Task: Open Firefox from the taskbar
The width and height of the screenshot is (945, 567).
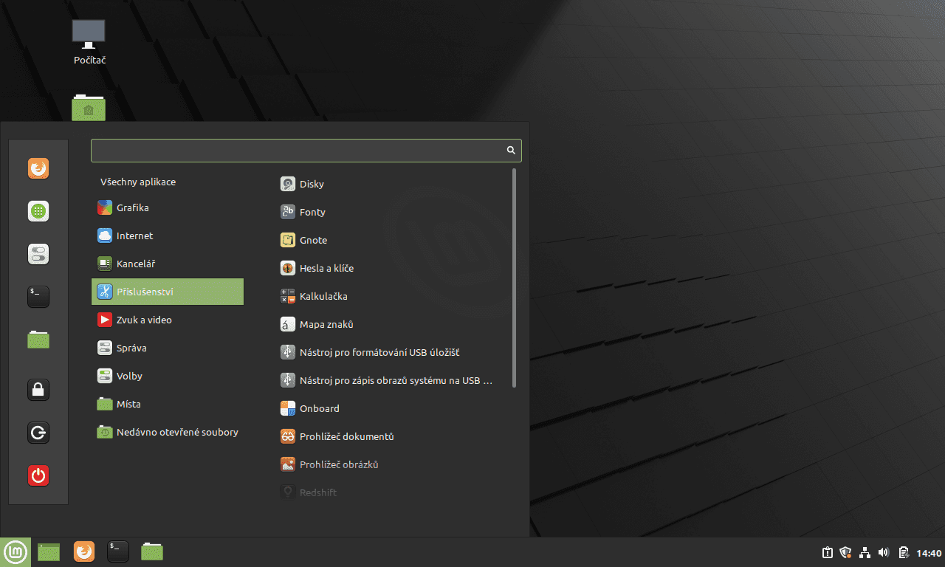Action: [83, 551]
